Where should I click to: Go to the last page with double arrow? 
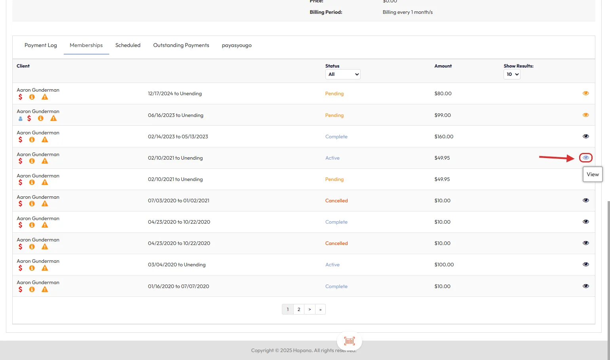[x=320, y=309]
